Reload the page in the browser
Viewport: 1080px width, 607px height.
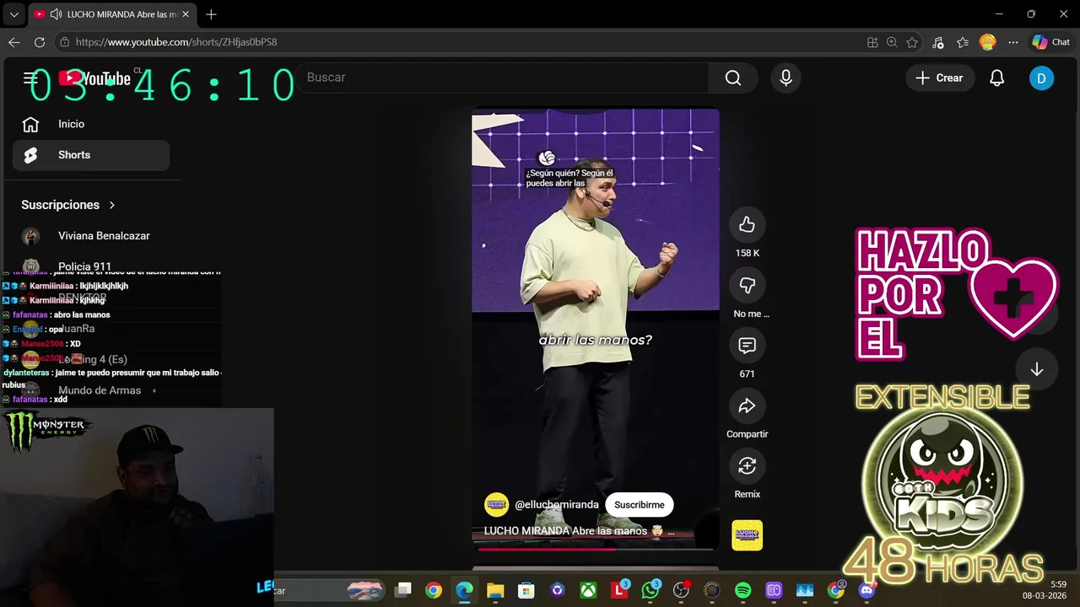pyautogui.click(x=40, y=42)
